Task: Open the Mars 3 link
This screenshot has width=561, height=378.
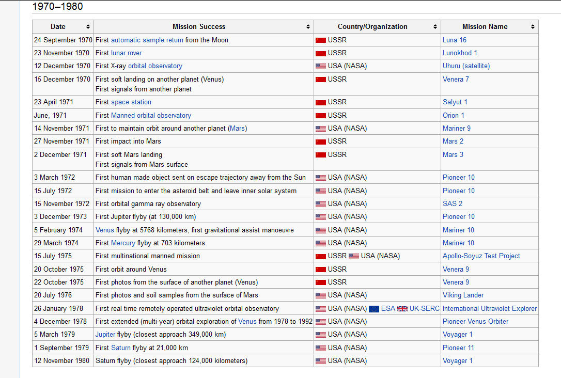Action: click(453, 154)
